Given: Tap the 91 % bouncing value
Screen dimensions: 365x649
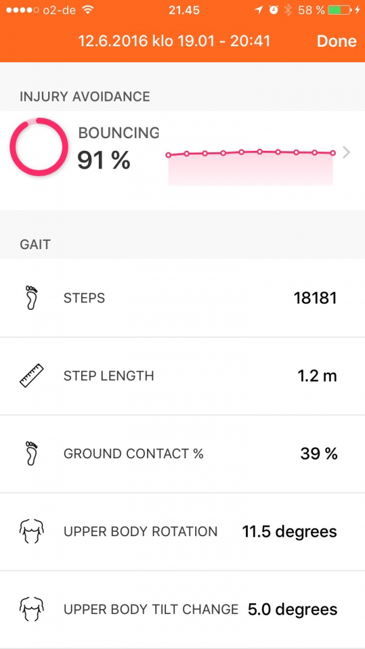Looking at the screenshot, I should [104, 160].
